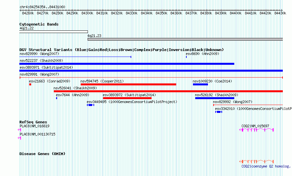Select the esv3893972 (Suktitipat2014) label
Viewport: 292px width, 176px height.
point(129,95)
